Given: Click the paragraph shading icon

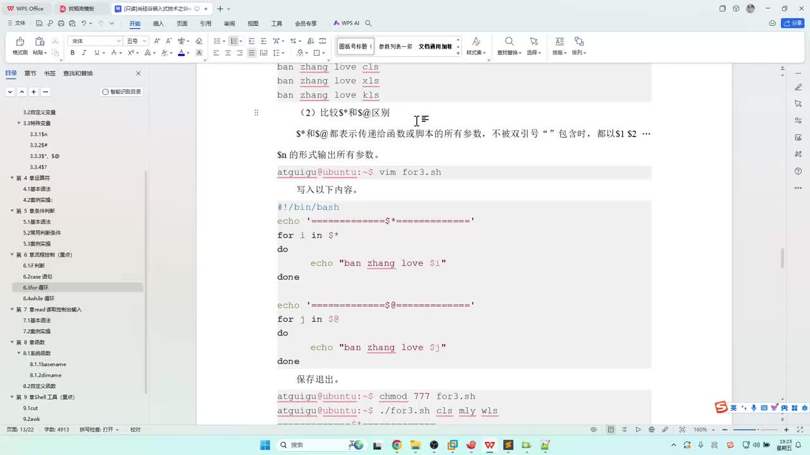Looking at the screenshot, I should click(x=301, y=53).
